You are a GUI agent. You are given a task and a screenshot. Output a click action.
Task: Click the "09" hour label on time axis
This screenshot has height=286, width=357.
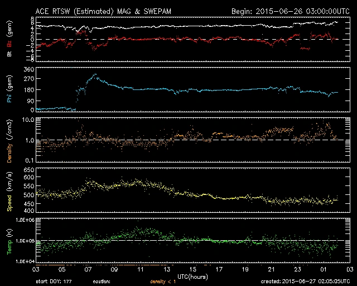(x=114, y=269)
